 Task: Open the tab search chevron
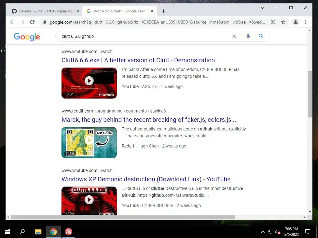(262, 8)
